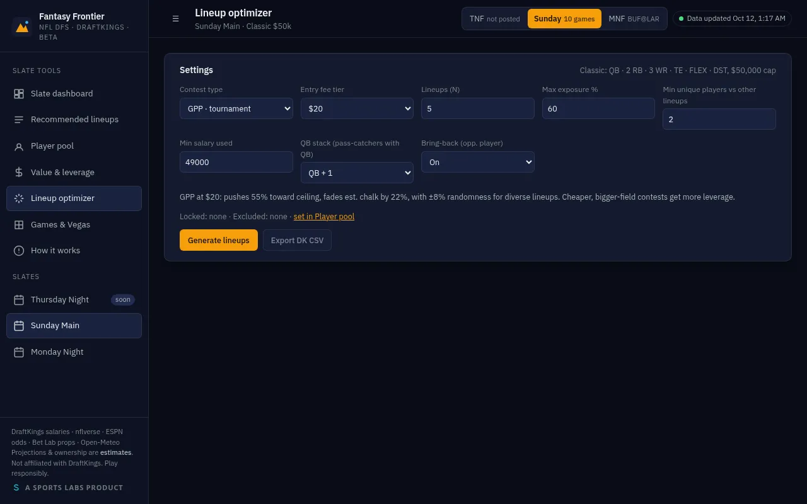Viewport: 807px width, 504px height.
Task: Open the Player pool page
Action: (x=74, y=146)
